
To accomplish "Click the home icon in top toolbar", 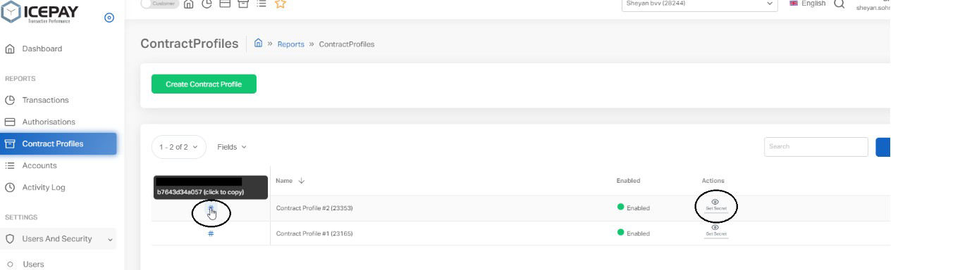I will pyautogui.click(x=188, y=4).
